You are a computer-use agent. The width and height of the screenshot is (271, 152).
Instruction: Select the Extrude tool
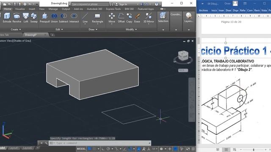pyautogui.click(x=7, y=18)
